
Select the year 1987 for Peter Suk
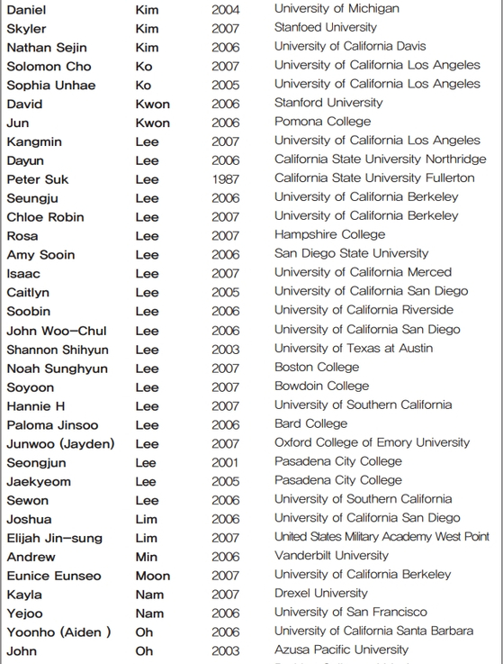[x=226, y=179]
